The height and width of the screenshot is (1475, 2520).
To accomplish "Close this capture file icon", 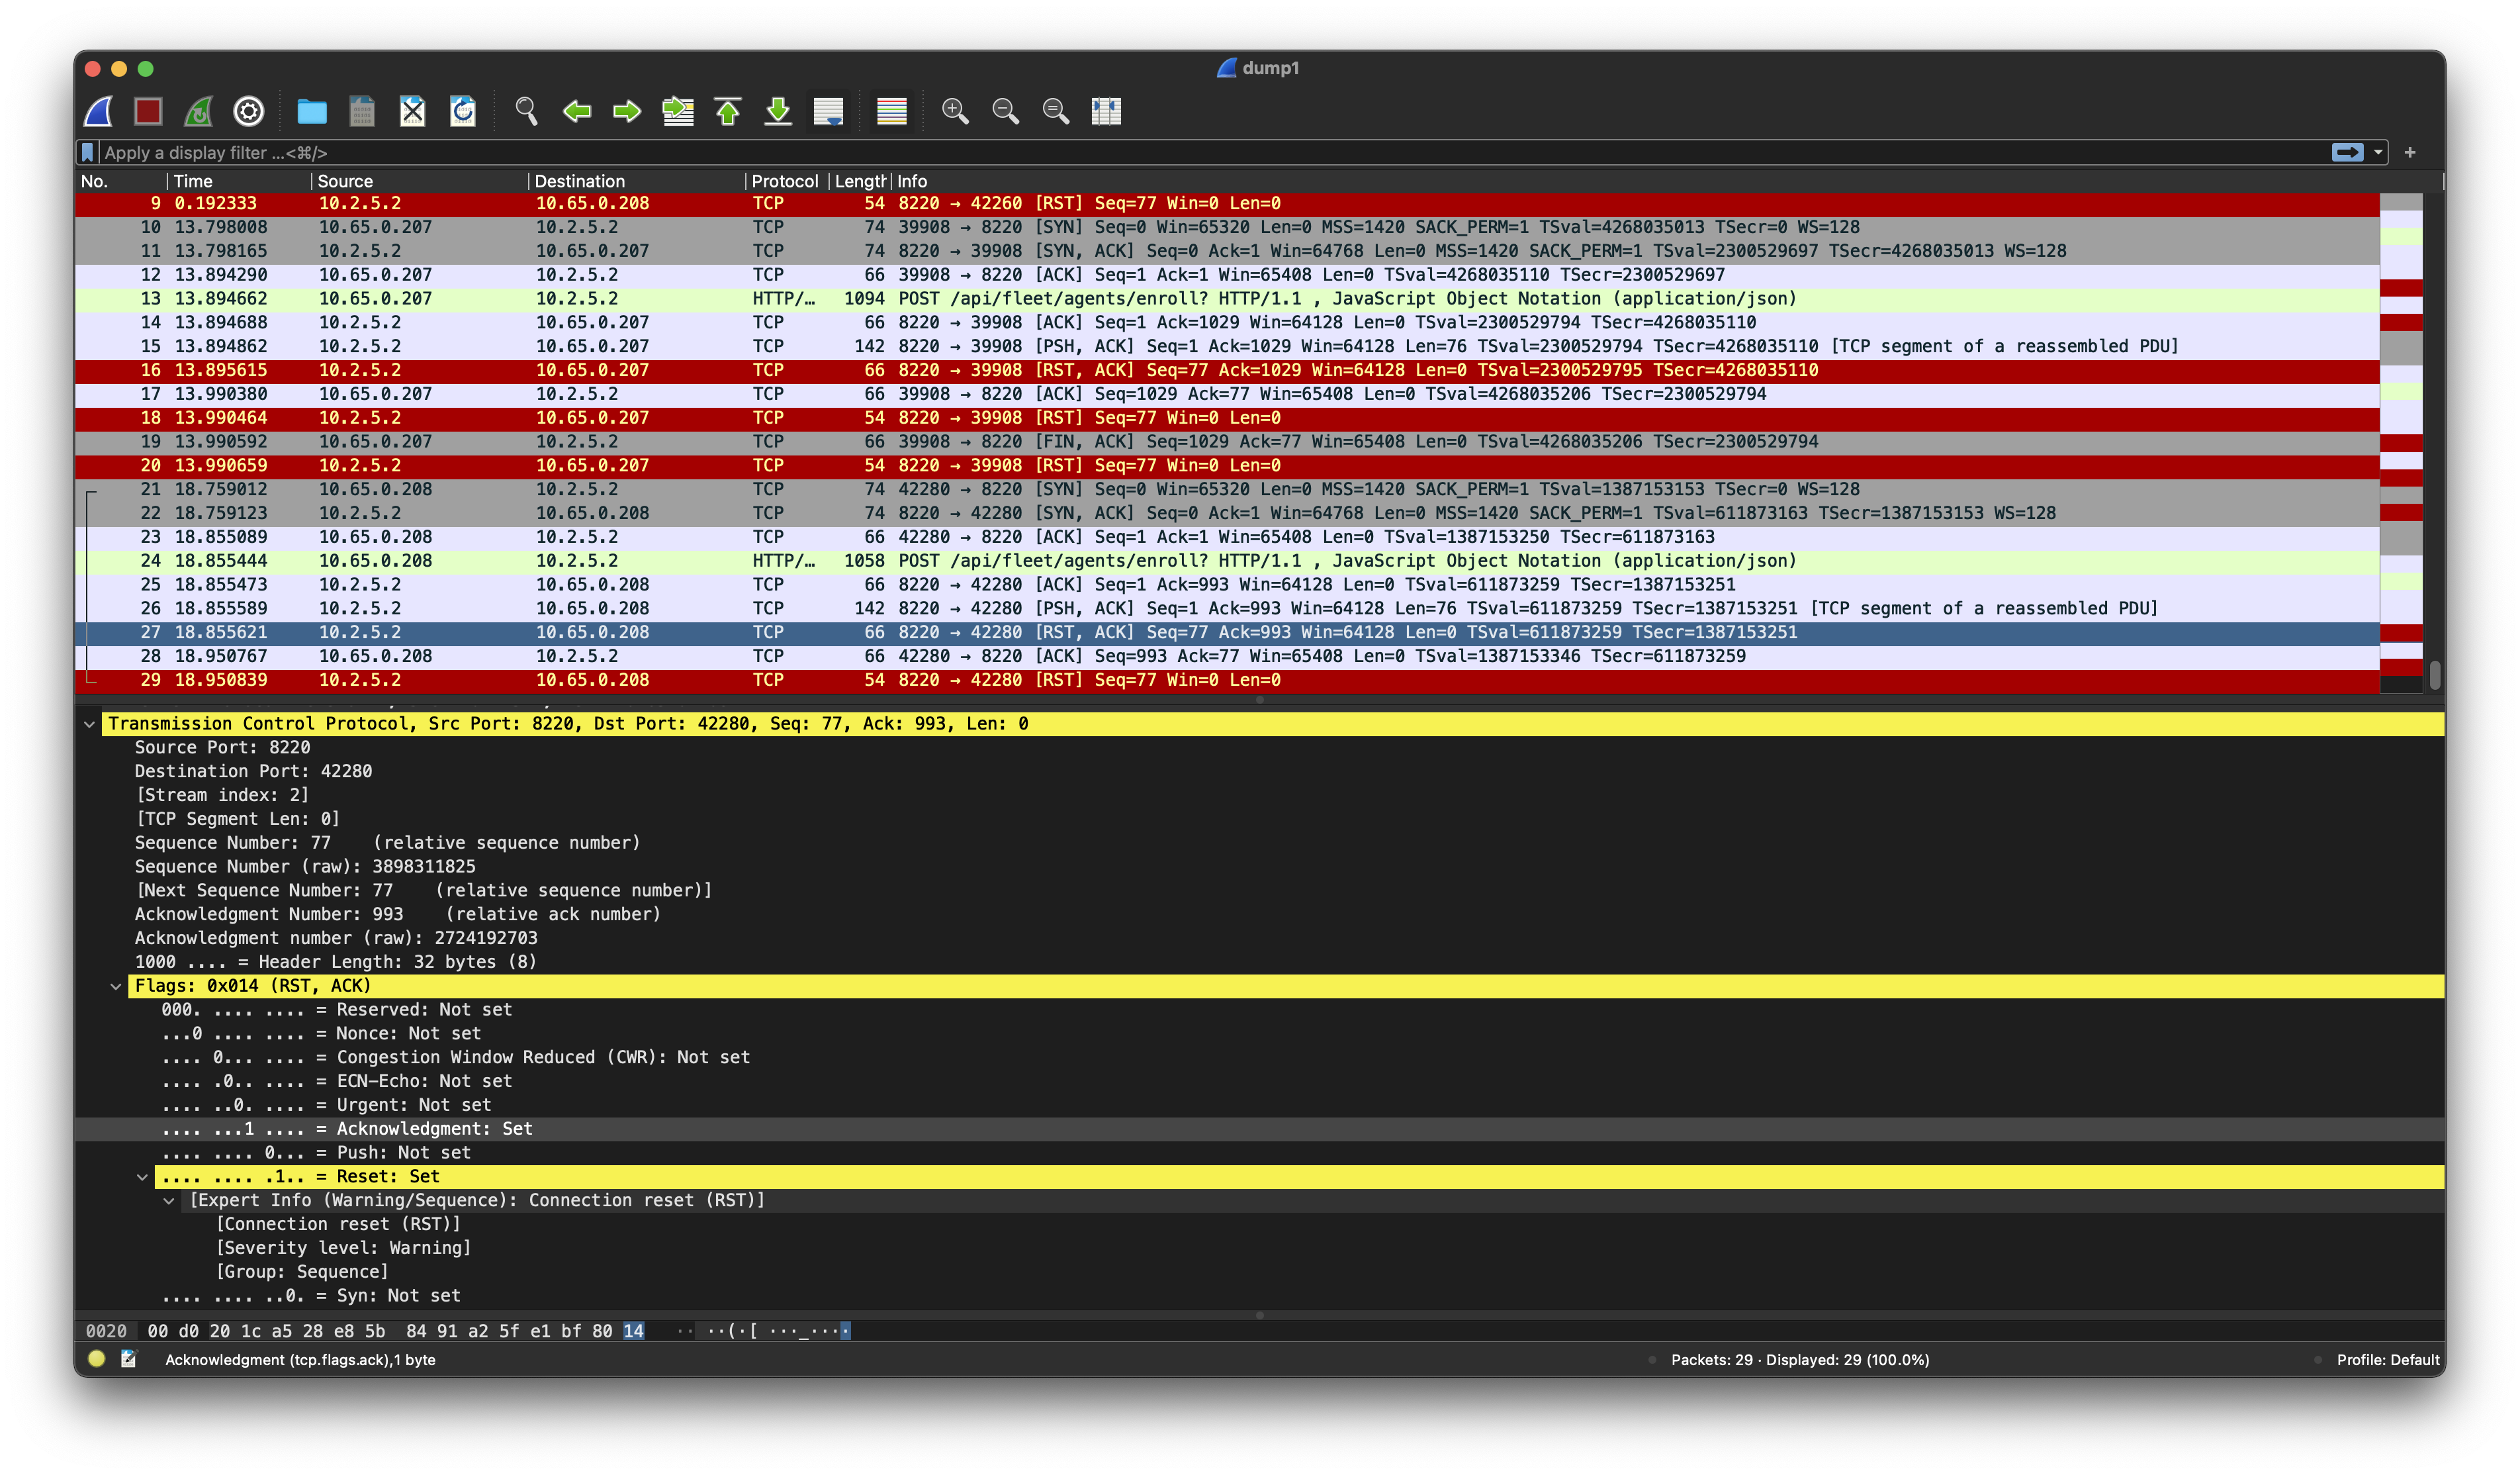I will (x=412, y=111).
